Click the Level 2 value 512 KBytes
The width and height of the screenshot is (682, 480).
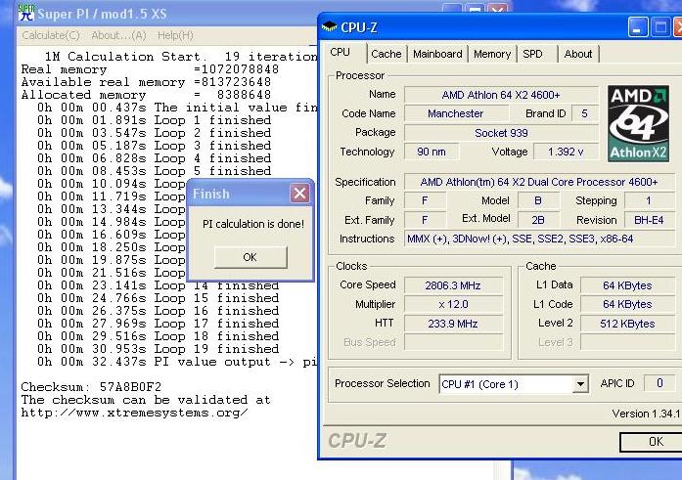tap(627, 324)
